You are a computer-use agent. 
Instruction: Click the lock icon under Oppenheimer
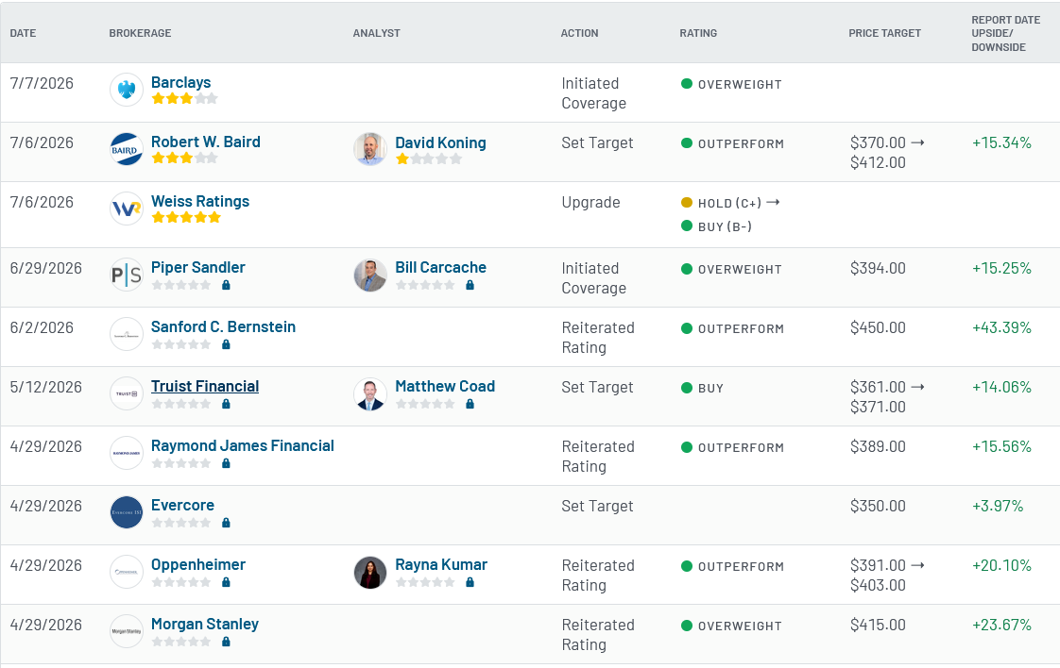click(x=227, y=582)
